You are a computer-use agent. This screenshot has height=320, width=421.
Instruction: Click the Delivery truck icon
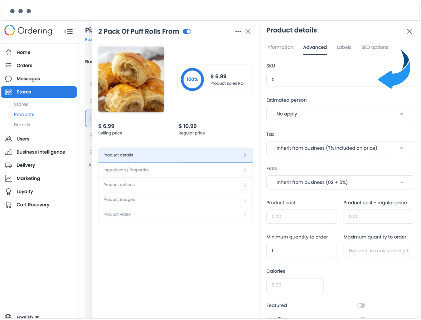9,165
